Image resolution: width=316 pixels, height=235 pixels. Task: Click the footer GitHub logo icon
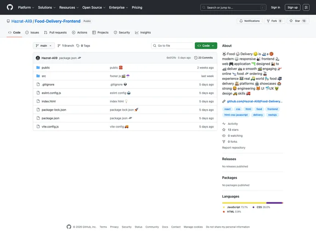click(69, 227)
